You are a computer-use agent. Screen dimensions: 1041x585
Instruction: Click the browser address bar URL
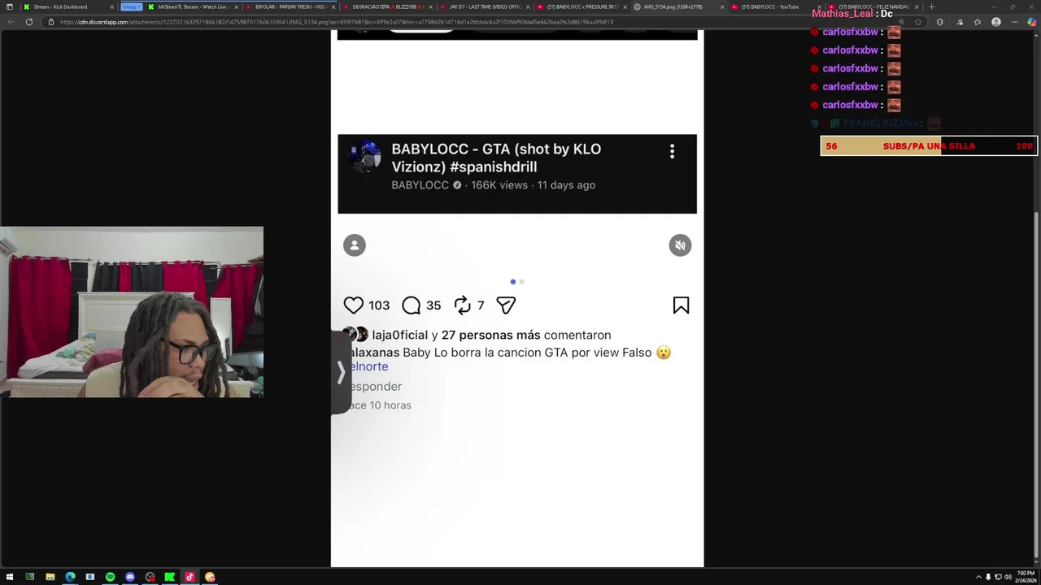337,22
